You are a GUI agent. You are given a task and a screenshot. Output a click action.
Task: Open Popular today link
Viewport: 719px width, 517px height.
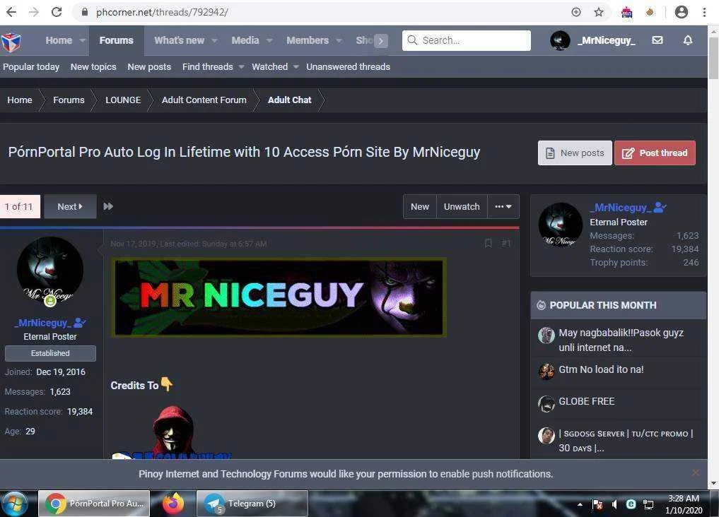point(31,67)
